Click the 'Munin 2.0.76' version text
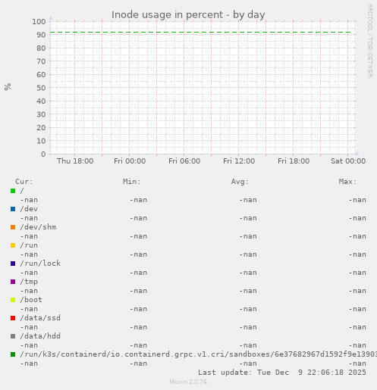This screenshot has height=390, width=377. pos(188,382)
